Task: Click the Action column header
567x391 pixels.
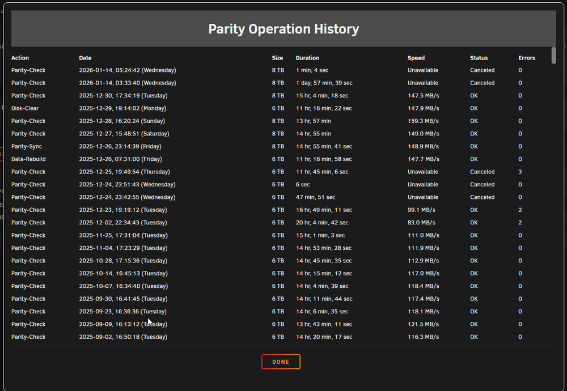Action: coord(20,58)
